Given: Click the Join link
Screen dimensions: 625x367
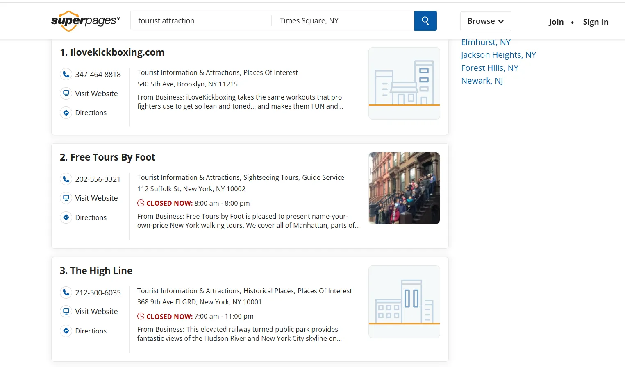Looking at the screenshot, I should point(556,22).
